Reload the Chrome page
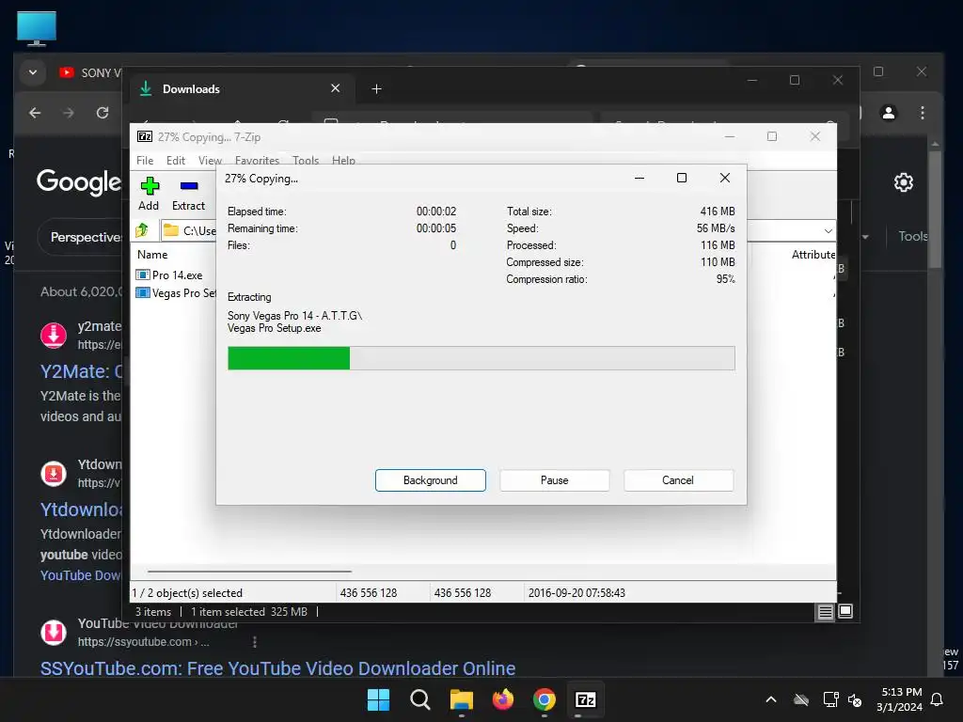 pyautogui.click(x=103, y=113)
